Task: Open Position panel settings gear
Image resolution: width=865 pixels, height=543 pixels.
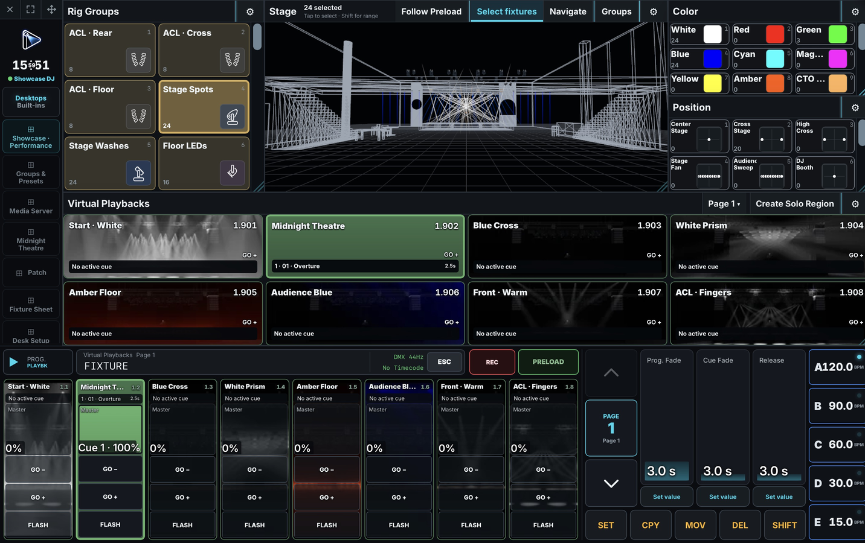Action: click(x=855, y=107)
